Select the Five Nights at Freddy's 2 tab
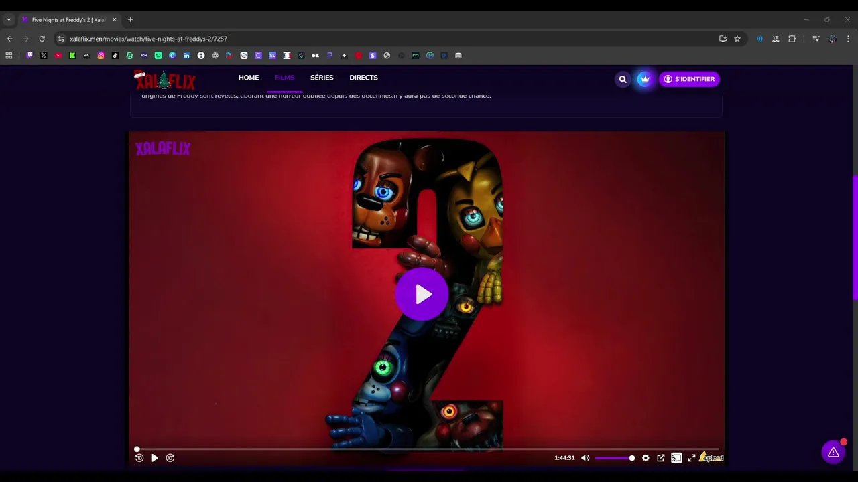 click(x=68, y=20)
